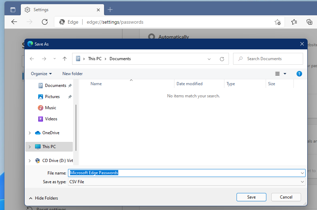Open the Organize menu
This screenshot has height=210, width=317.
pos(41,73)
